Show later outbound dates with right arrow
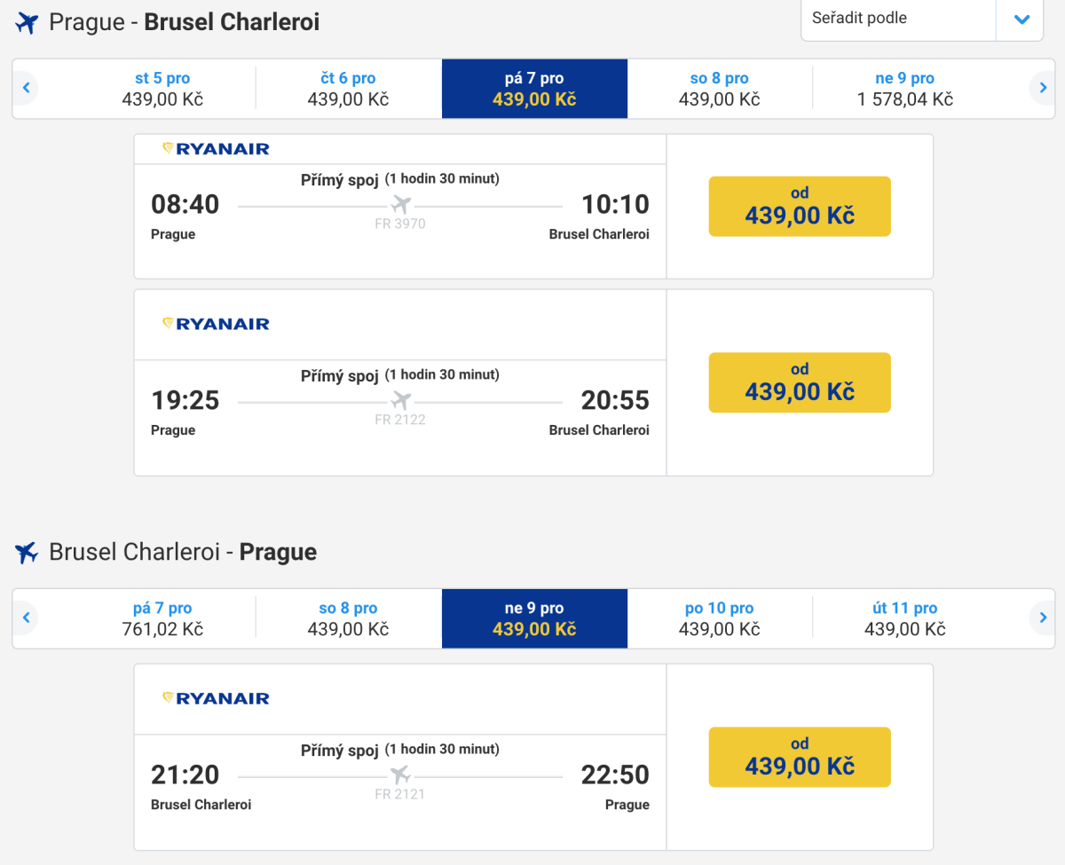The width and height of the screenshot is (1065, 865). [1043, 88]
